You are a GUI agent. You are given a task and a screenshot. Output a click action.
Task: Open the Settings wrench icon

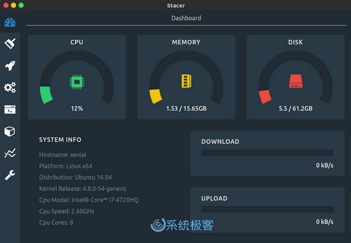coord(10,175)
